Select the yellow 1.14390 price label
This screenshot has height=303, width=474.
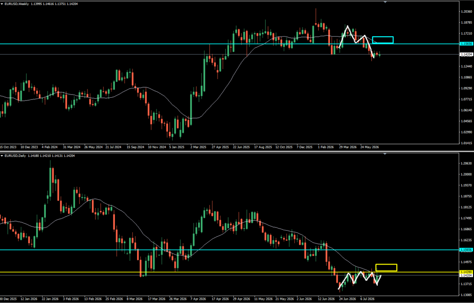pos(466,272)
